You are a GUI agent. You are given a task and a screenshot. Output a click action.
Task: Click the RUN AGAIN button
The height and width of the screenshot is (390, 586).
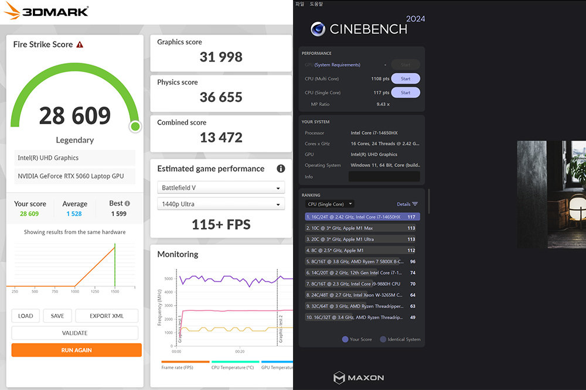[77, 350]
